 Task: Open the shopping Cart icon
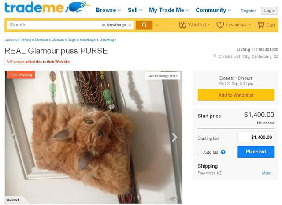[260, 25]
